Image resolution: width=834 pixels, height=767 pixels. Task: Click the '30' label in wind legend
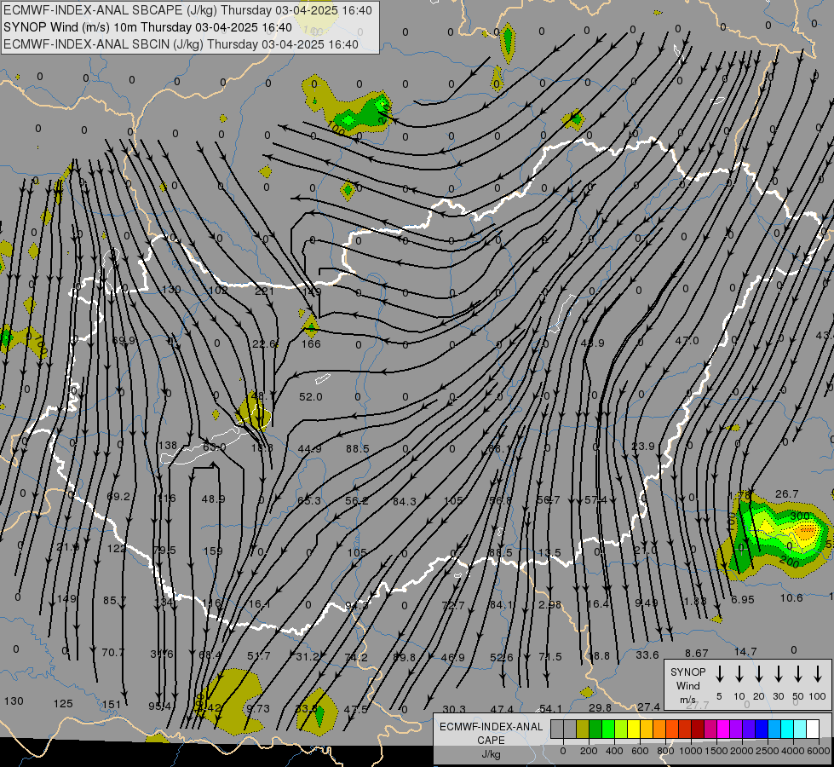click(779, 696)
